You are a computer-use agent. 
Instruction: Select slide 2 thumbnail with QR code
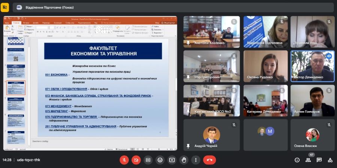point(16,55)
